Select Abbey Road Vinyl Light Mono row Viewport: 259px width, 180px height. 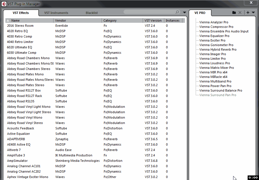point(95,107)
